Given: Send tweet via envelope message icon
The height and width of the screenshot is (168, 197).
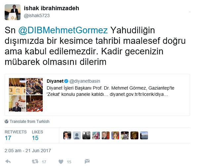Looking at the screenshot, I should [x=87, y=161].
